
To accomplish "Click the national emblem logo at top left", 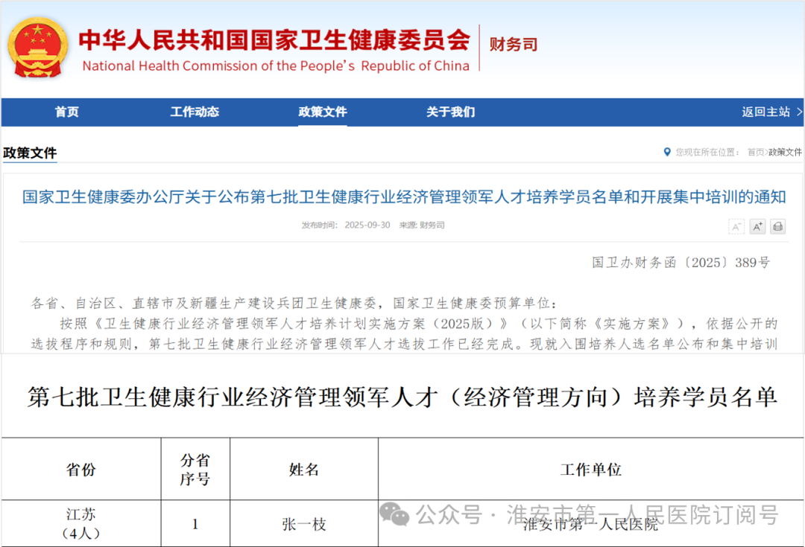I will (x=37, y=46).
